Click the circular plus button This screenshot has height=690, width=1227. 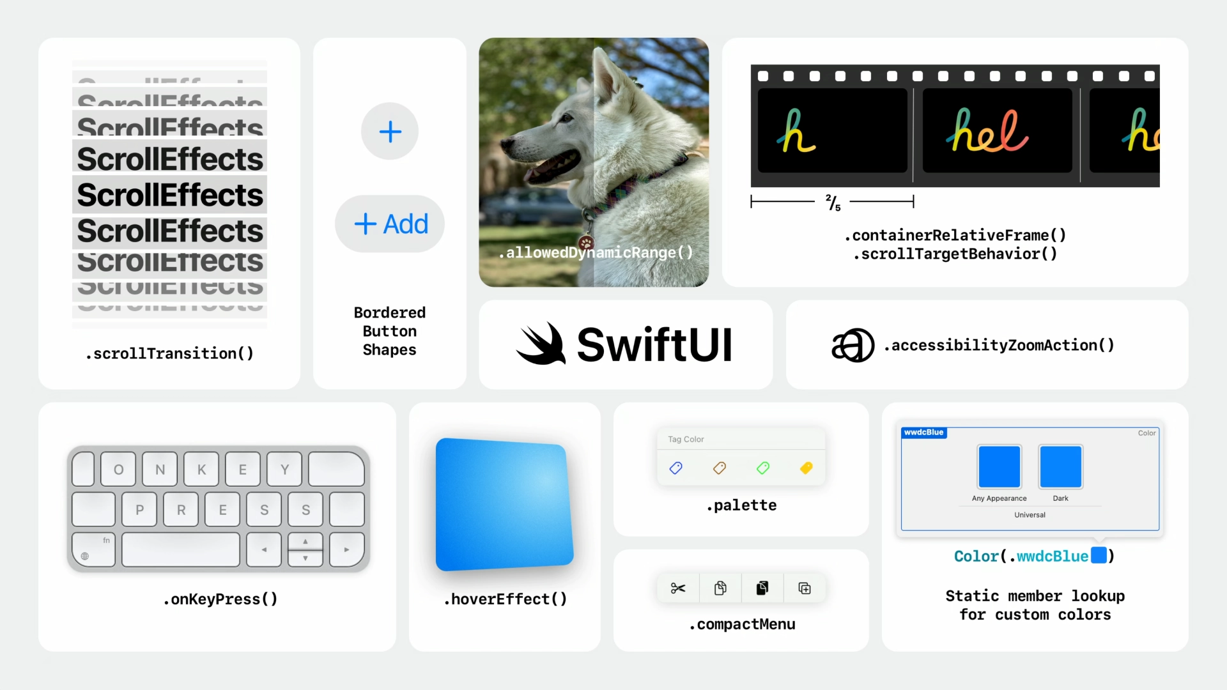point(390,132)
